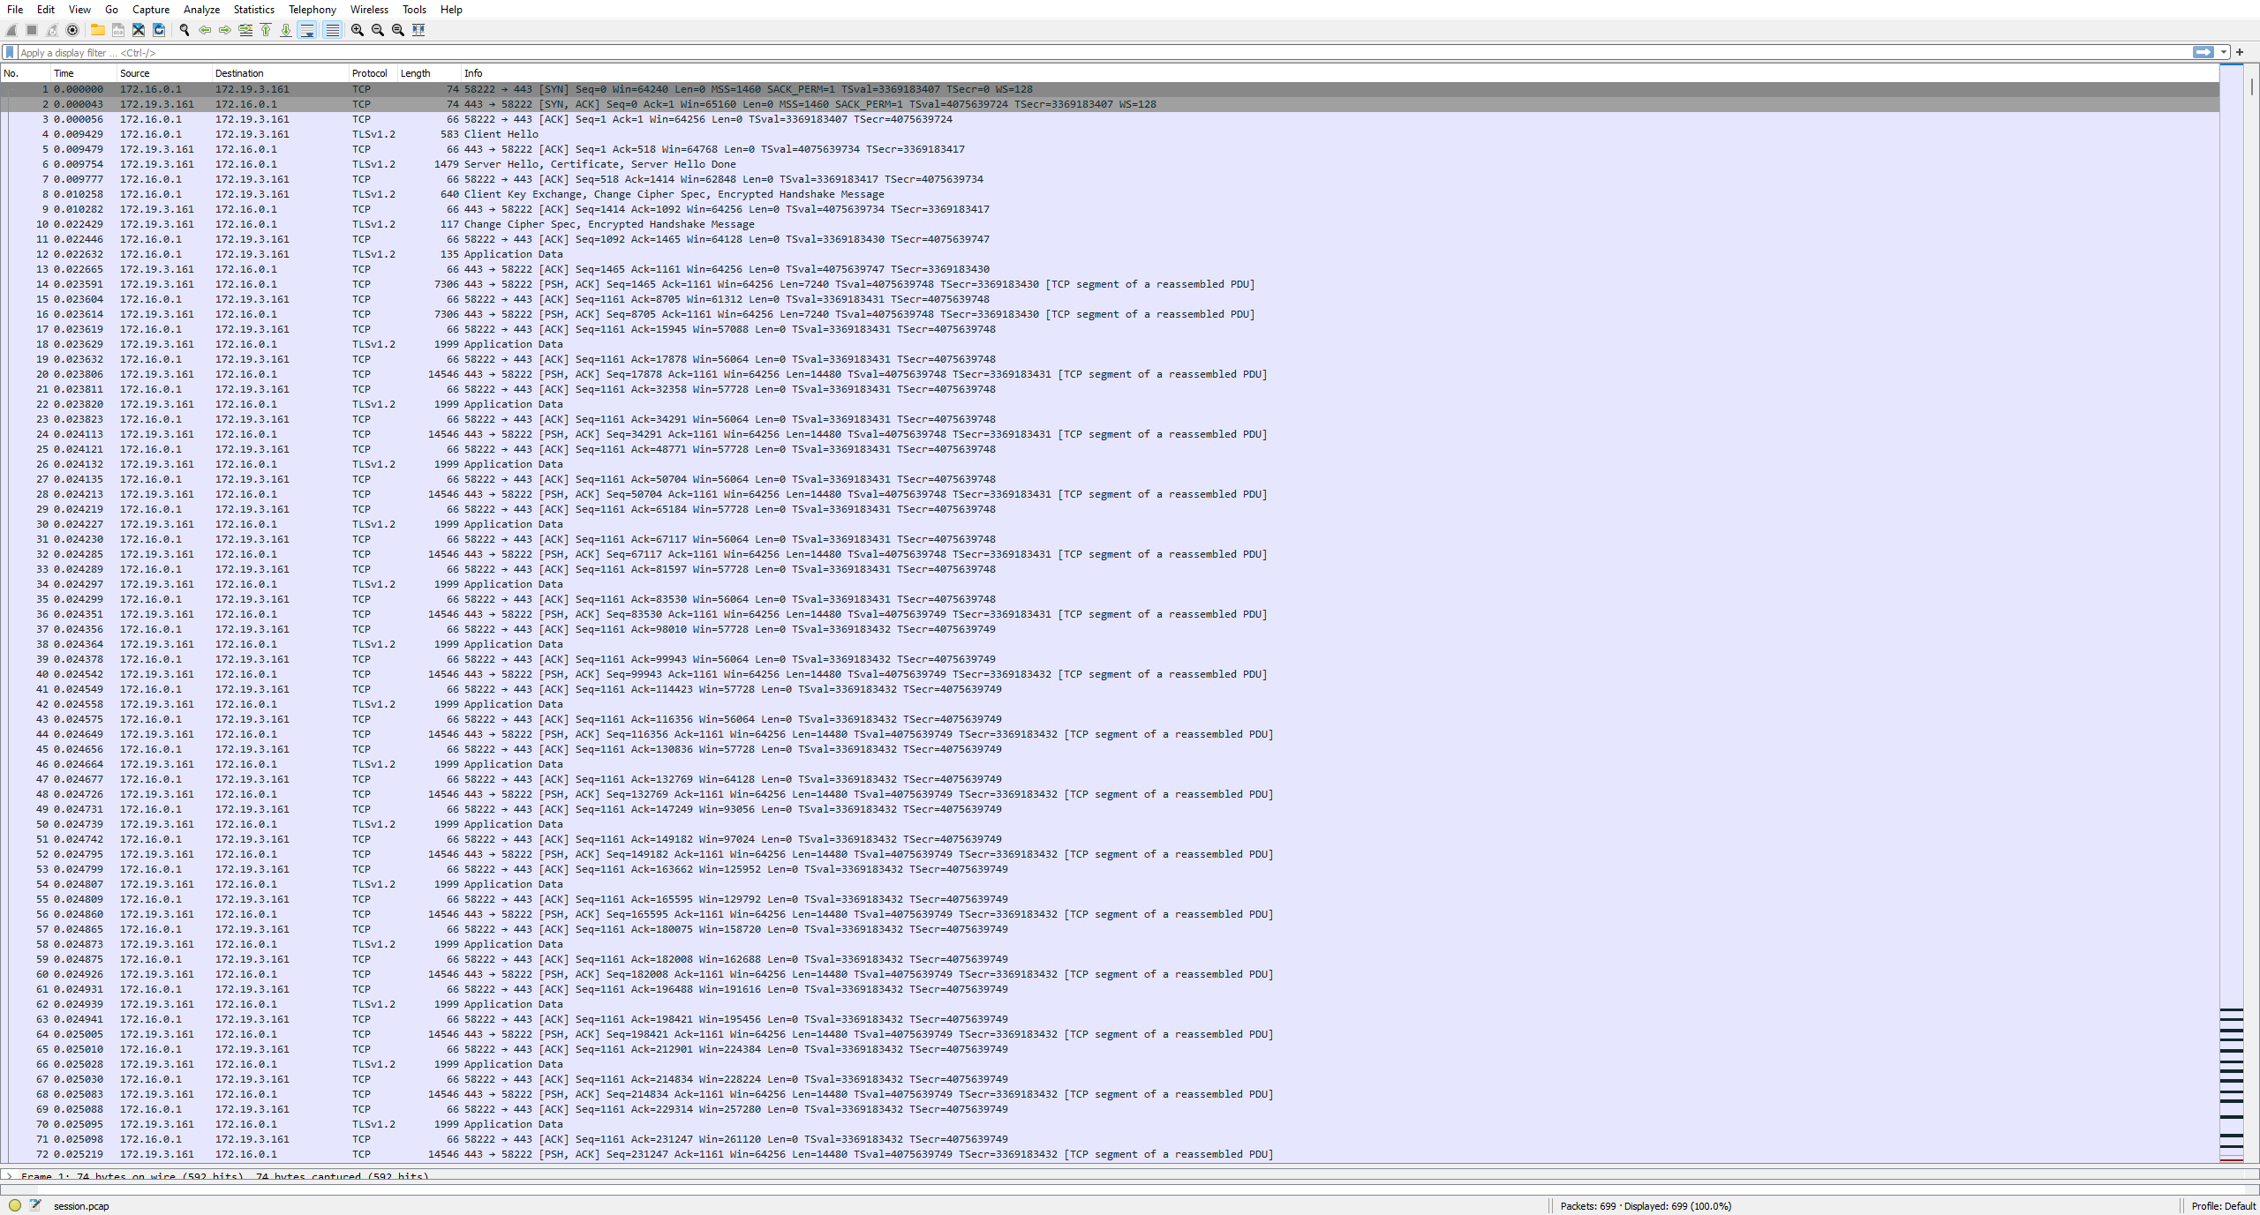
Task: Start capturing packets with the shark fin icon
Action: tap(11, 30)
